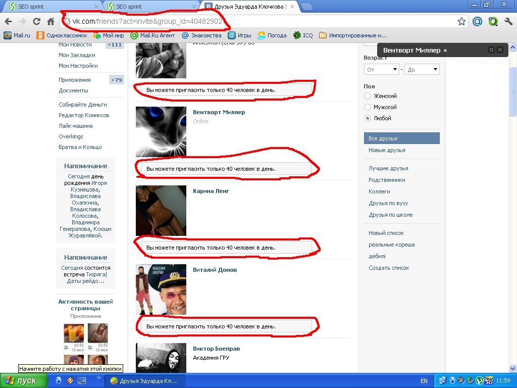Open Виктор Боеправ profile name link
Image resolution: width=517 pixels, height=388 pixels.
tap(216, 349)
